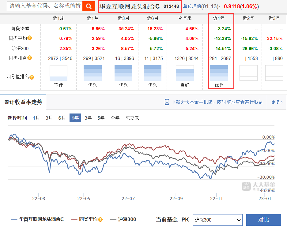Click the 16 | 3396 ranking cell
Image resolution: width=287 pixels, height=227 pixels.
(124, 58)
